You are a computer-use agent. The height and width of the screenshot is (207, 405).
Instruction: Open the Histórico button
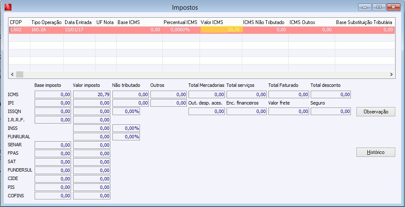pyautogui.click(x=375, y=152)
